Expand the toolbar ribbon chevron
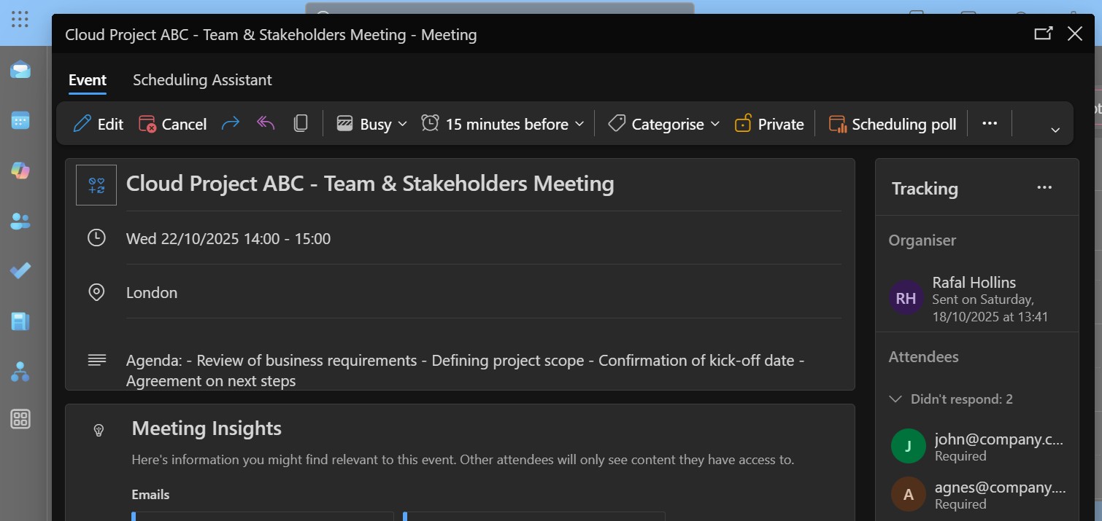1102x521 pixels. tap(1055, 130)
